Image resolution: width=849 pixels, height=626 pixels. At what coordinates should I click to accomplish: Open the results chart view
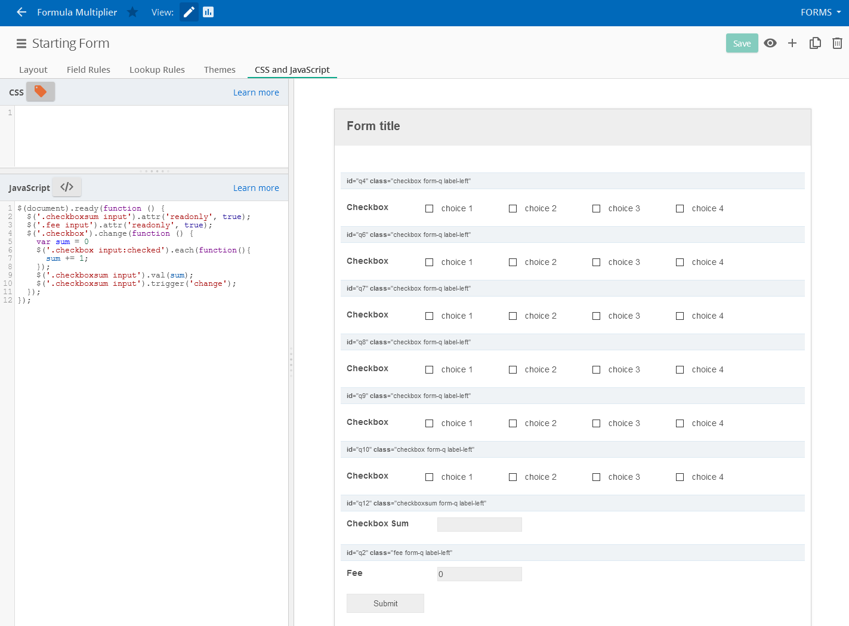[x=208, y=12]
